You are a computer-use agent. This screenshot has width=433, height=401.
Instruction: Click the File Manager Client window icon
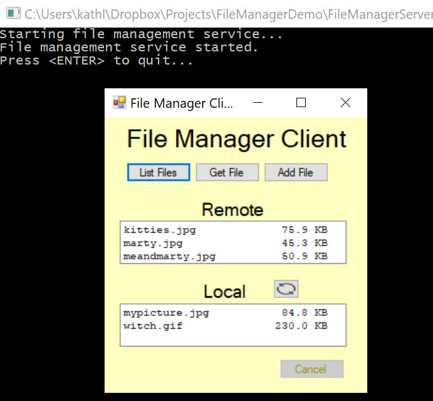(x=120, y=103)
